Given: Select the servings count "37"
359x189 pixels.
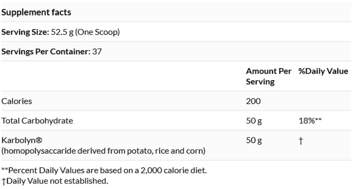Looking at the screenshot, I should point(97,52).
